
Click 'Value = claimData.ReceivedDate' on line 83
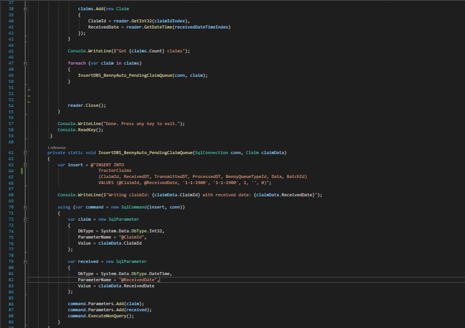pos(116,286)
